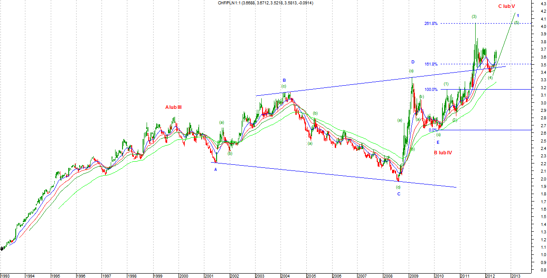Select the blue '1' label at top right
547x278 pixels.
(x=518, y=15)
